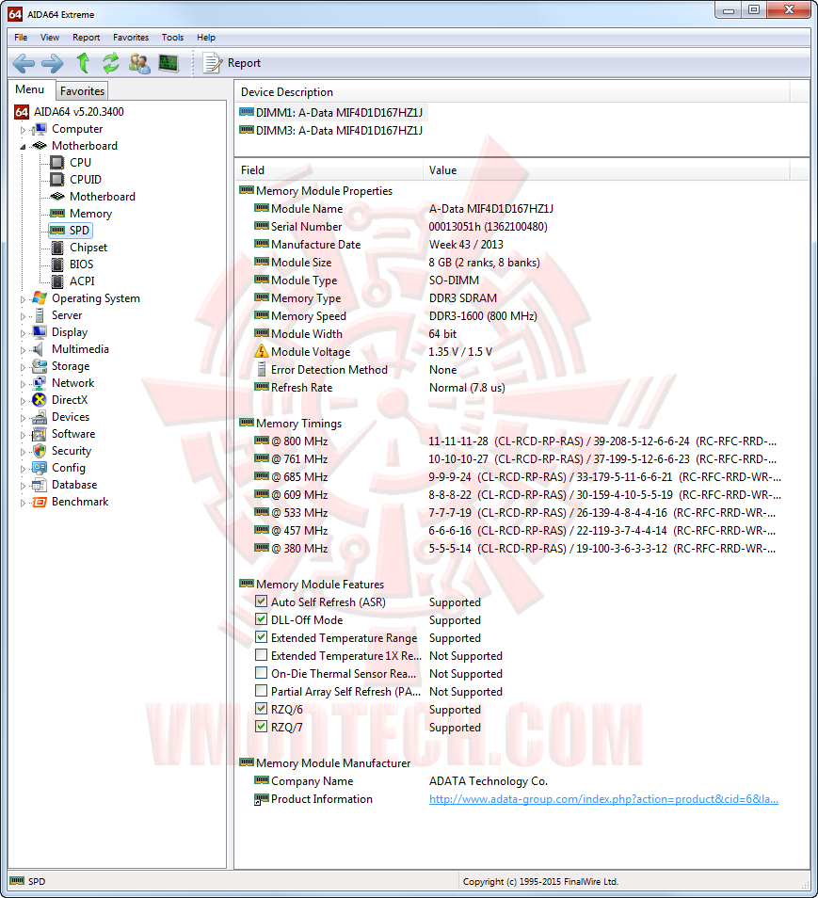Expand the Operating System node arrow
The image size is (818, 898).
tap(23, 299)
